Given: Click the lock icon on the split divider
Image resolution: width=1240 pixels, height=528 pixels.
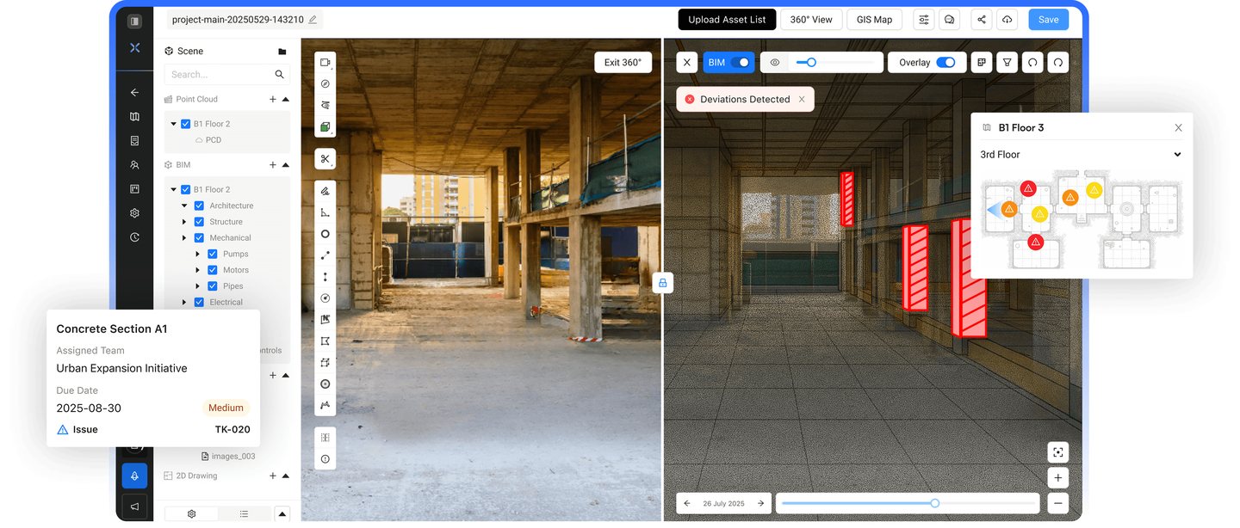Looking at the screenshot, I should 662,283.
